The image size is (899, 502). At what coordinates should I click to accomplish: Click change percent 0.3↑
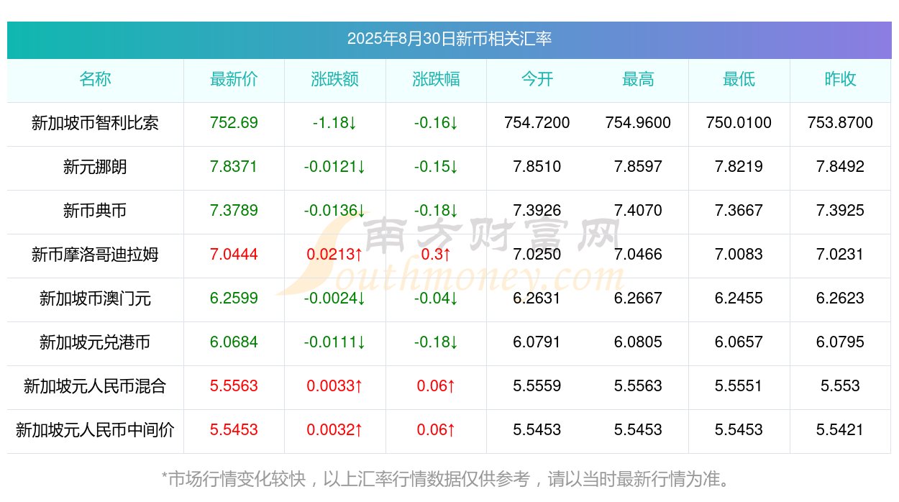pyautogui.click(x=436, y=255)
